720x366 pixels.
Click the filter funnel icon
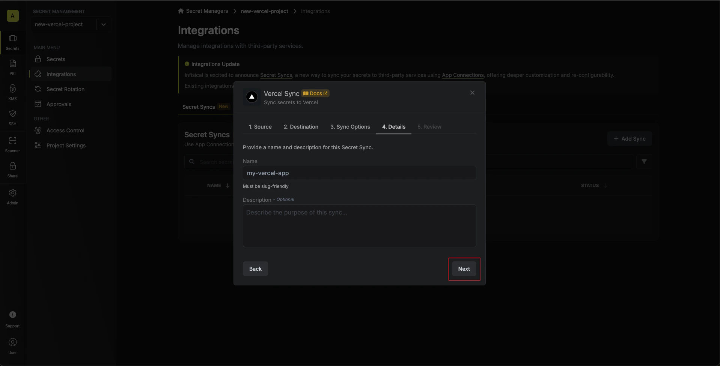[644, 162]
